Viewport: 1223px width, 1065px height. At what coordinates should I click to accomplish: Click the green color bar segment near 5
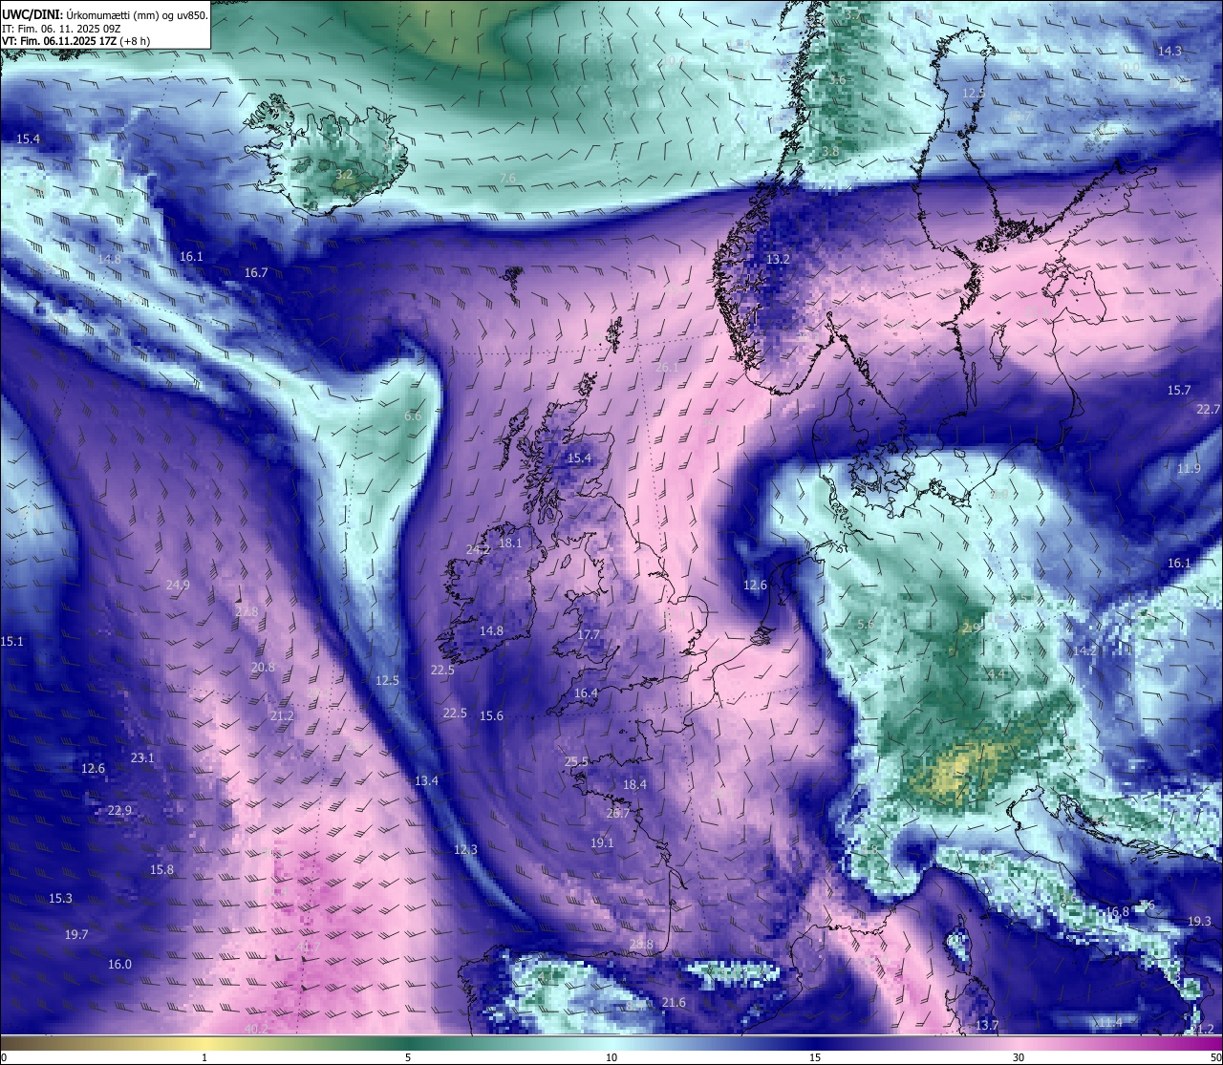click(x=408, y=1043)
